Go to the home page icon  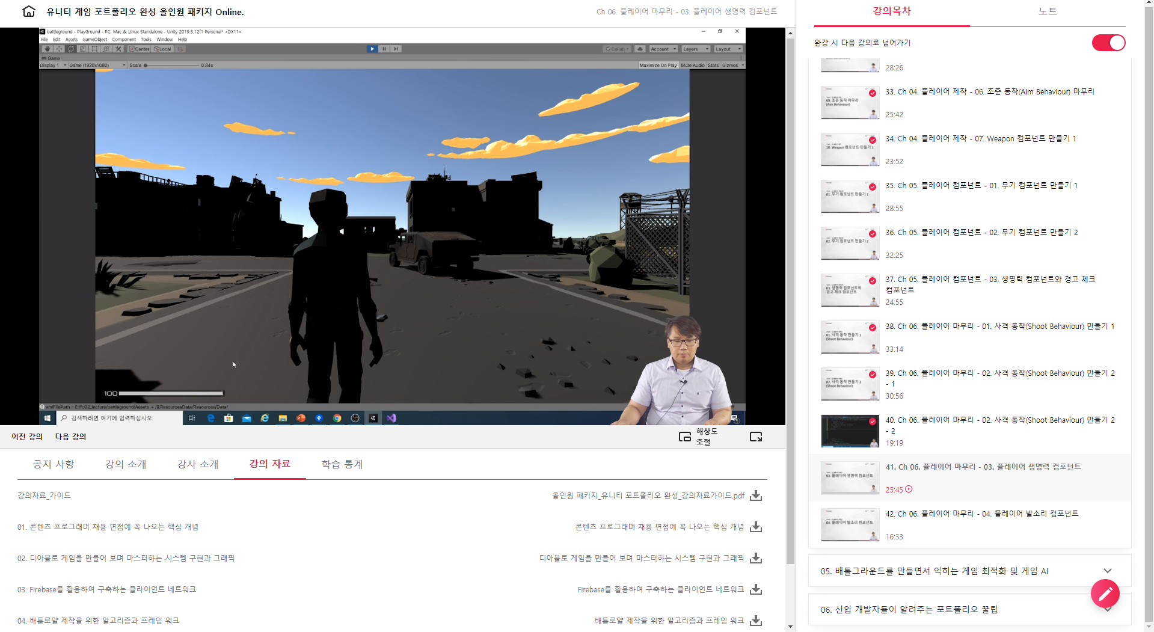point(28,11)
